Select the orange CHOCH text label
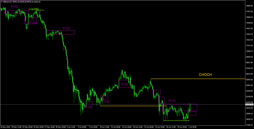This screenshot has width=254, height=129. 205,75
